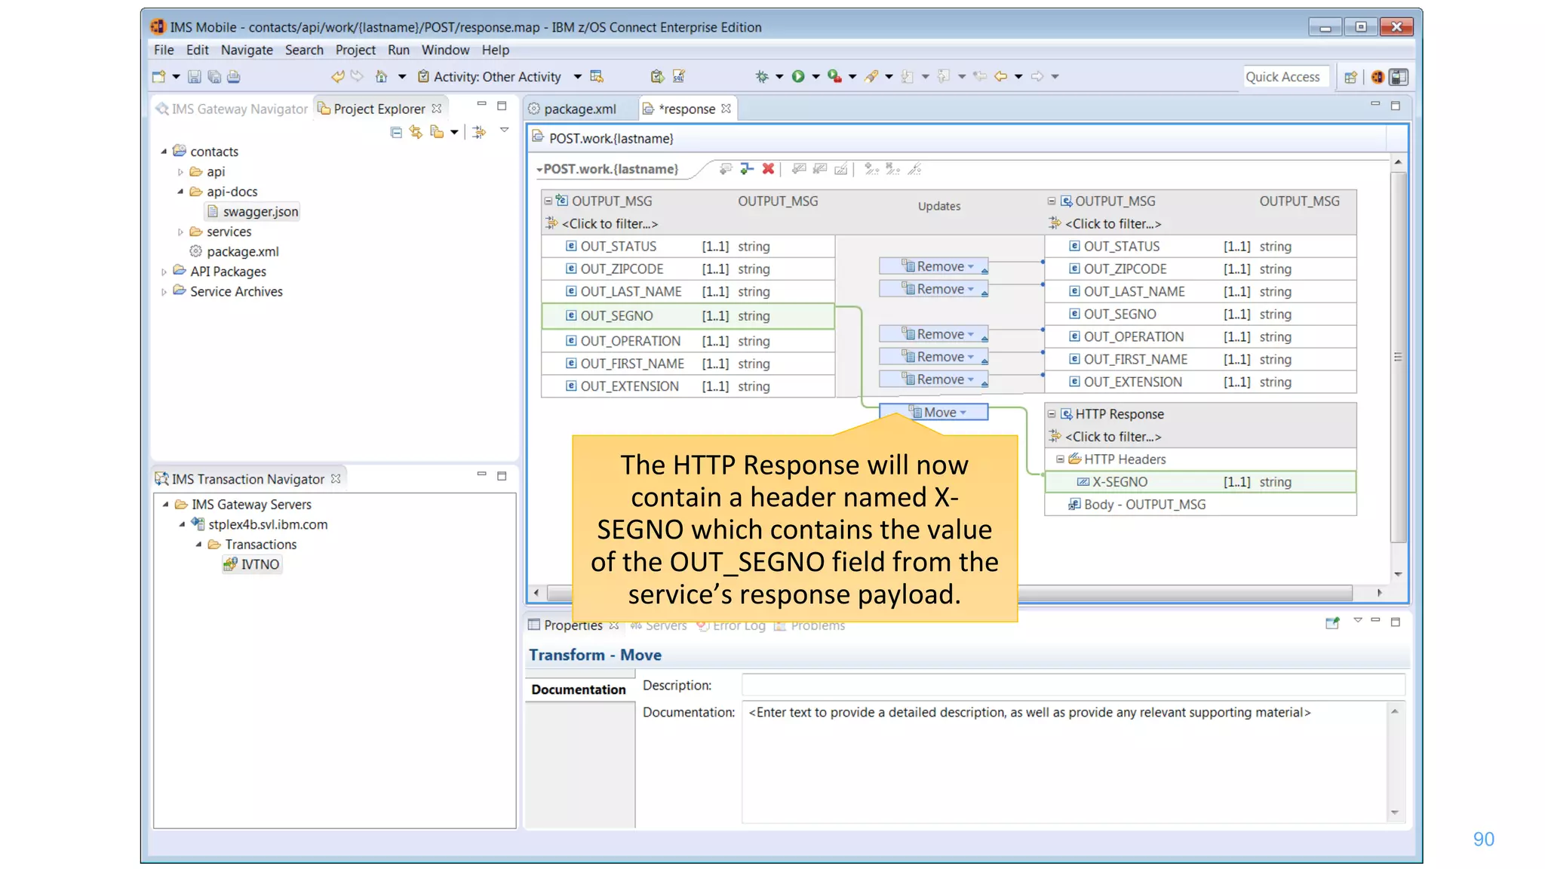Select the OUT_SEGNO source field
Viewport: 1545px width, 869px height.
[688, 316]
